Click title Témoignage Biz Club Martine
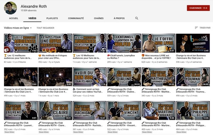The width and height of the screenshot is (213, 135). pyautogui.click(x=156, y=124)
